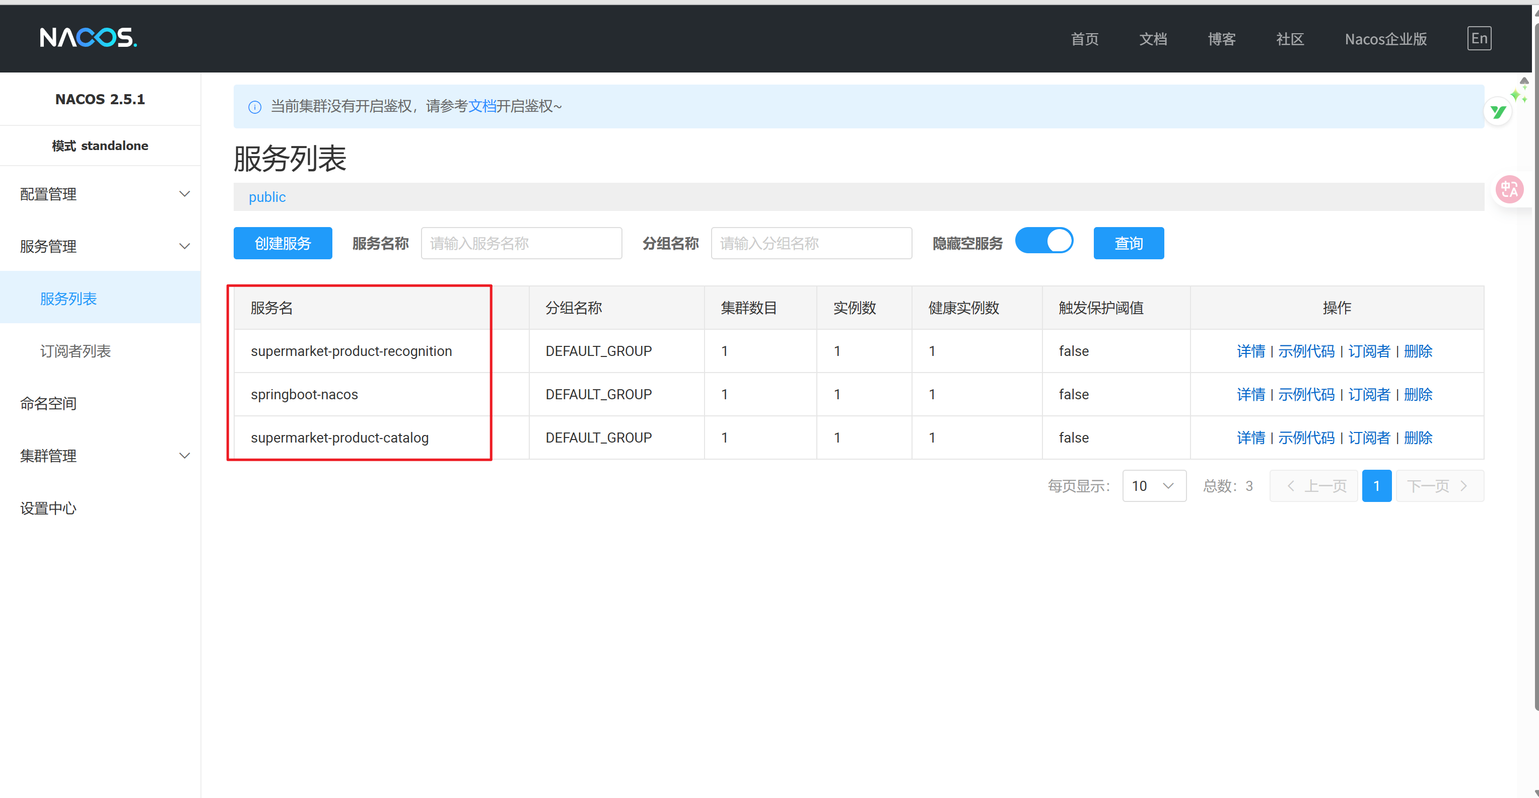Click the info icon in auth notice
The image size is (1539, 798).
pyautogui.click(x=254, y=107)
